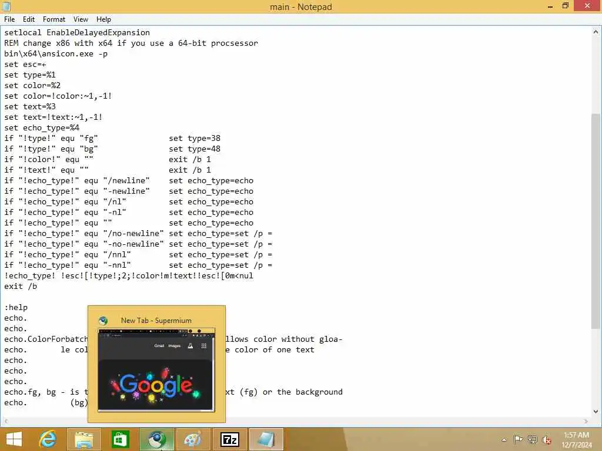Click the text "set type=48"
602x451 pixels.
195,149
